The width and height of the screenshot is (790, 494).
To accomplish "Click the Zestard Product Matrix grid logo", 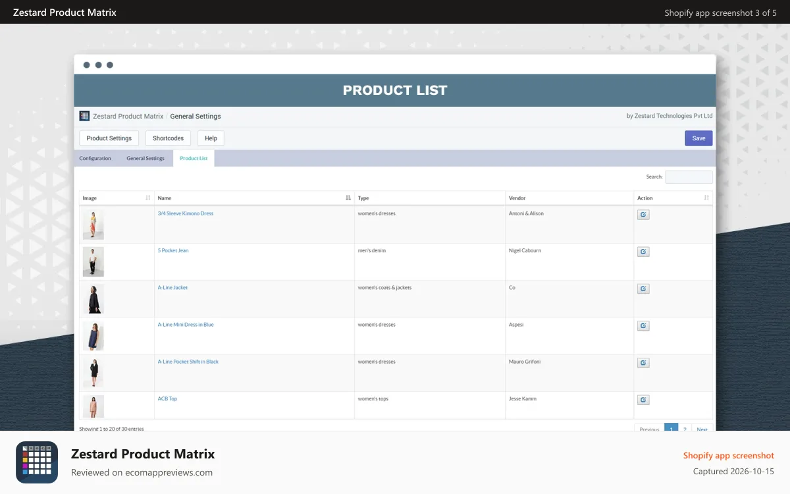I will (84, 116).
